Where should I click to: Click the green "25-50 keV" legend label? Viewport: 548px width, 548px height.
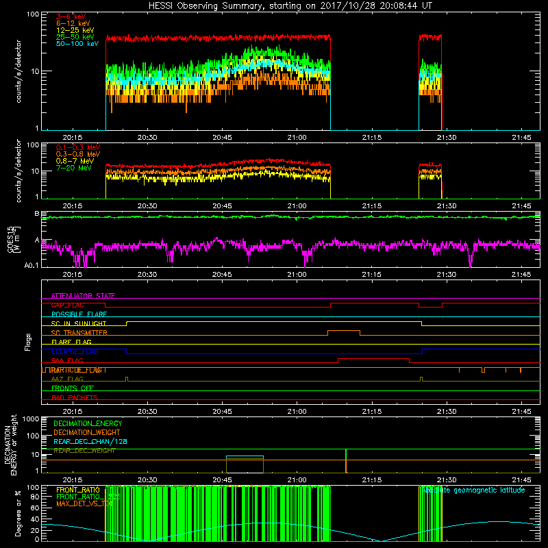tap(75, 37)
